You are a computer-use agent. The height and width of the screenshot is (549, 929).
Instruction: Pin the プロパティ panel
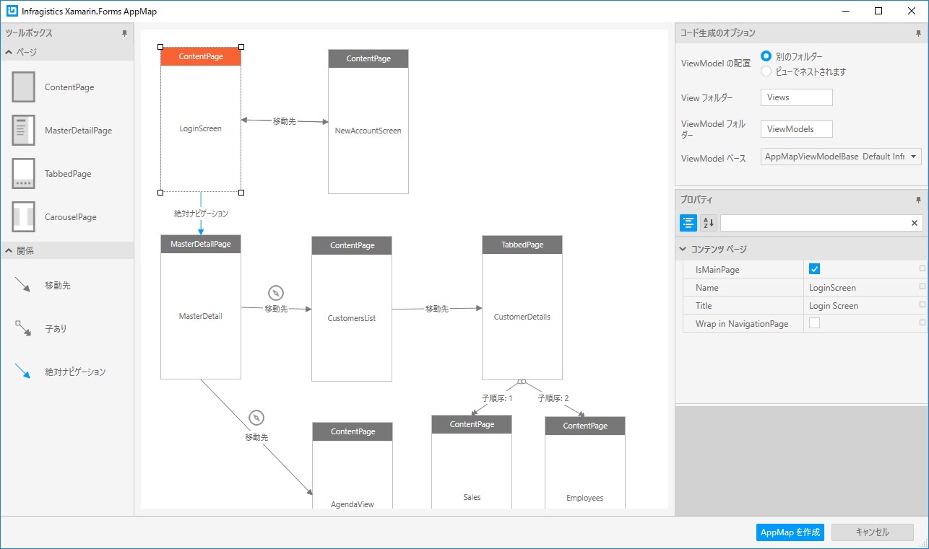pyautogui.click(x=918, y=200)
